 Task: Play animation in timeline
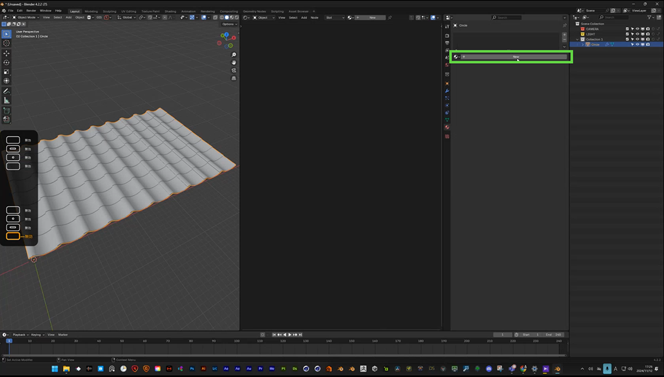click(290, 334)
